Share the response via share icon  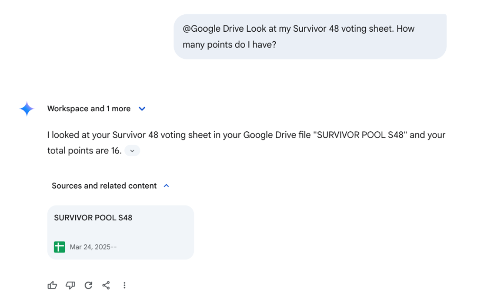coord(106,285)
